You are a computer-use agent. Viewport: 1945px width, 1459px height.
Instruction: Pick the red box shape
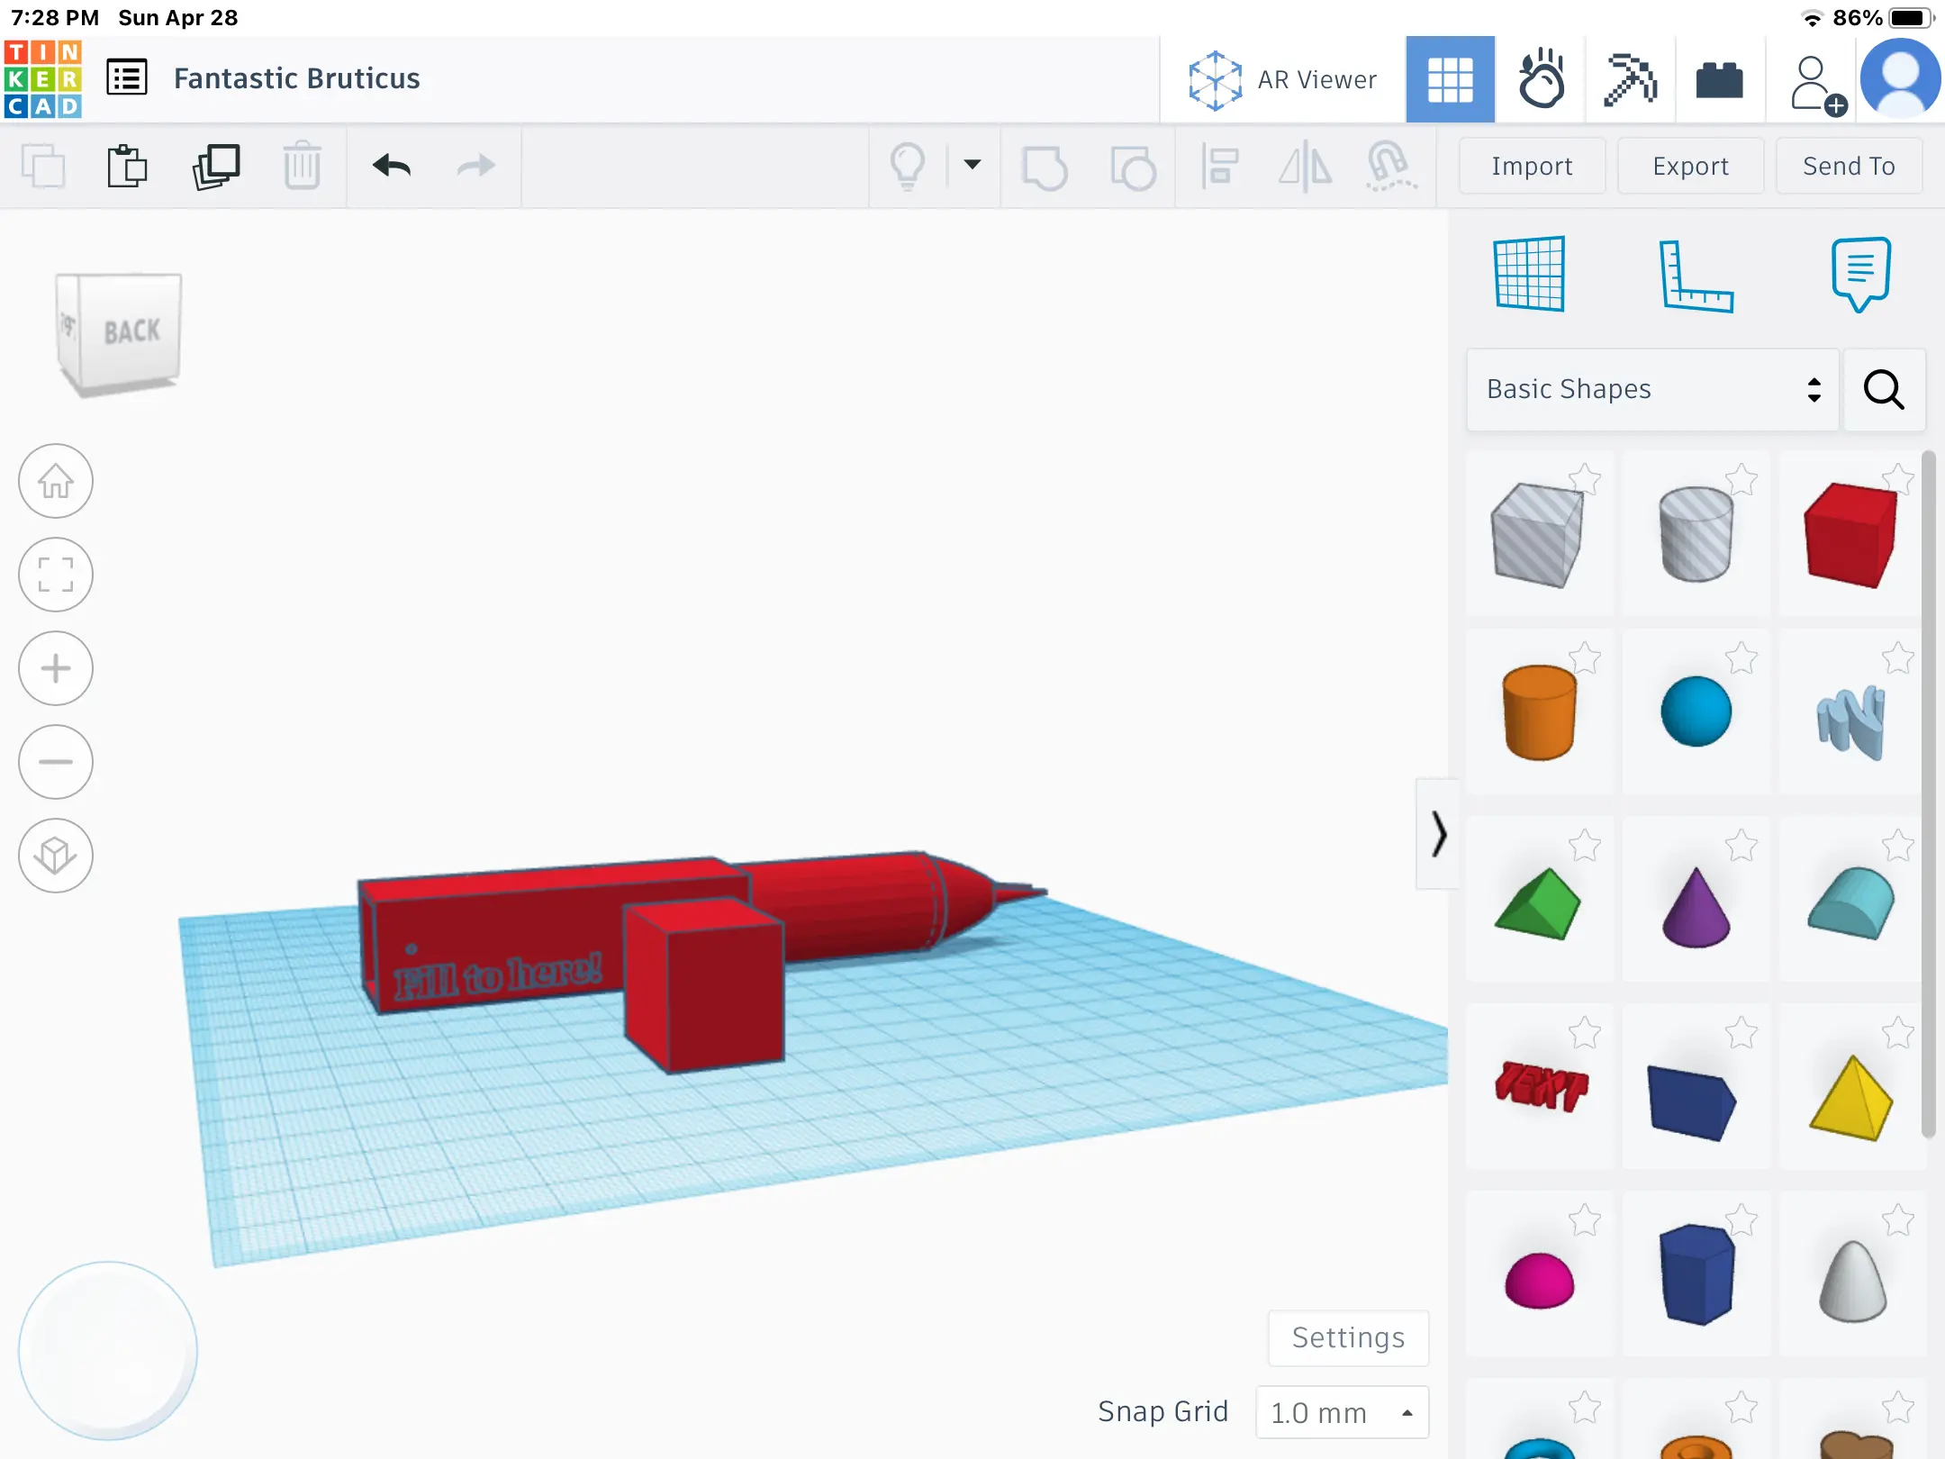click(1850, 535)
